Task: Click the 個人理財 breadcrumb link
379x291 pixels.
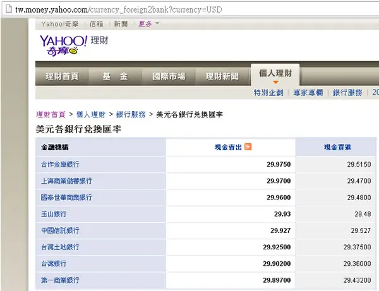Action: (91, 114)
